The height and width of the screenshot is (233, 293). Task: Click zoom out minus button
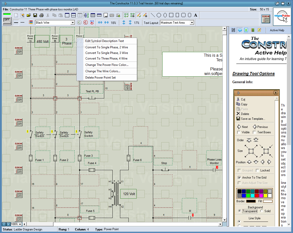[x=4, y=224]
